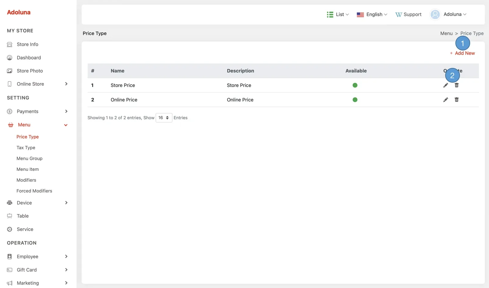Image resolution: width=489 pixels, height=288 pixels.
Task: Expand the Employee submenu chevron
Action: [66, 257]
